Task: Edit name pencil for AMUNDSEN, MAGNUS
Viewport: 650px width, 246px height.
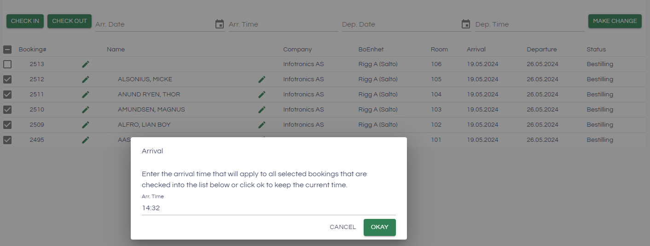Action: 262,110
